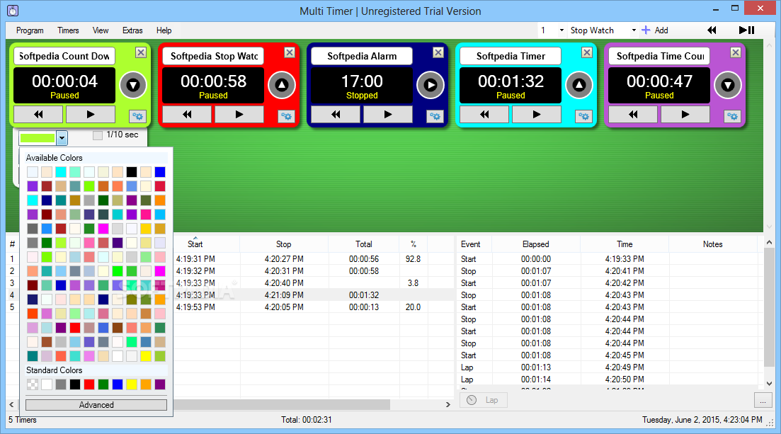Open the Extras menu

click(x=132, y=30)
